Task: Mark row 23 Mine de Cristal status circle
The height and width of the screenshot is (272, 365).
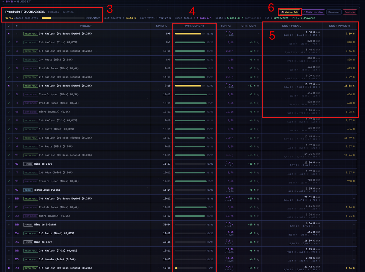Action: tap(9, 225)
